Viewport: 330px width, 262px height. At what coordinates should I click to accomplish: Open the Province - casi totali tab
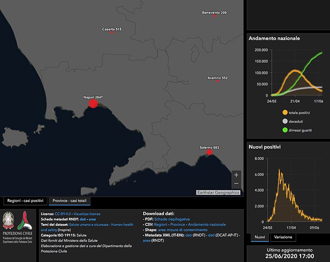point(70,201)
